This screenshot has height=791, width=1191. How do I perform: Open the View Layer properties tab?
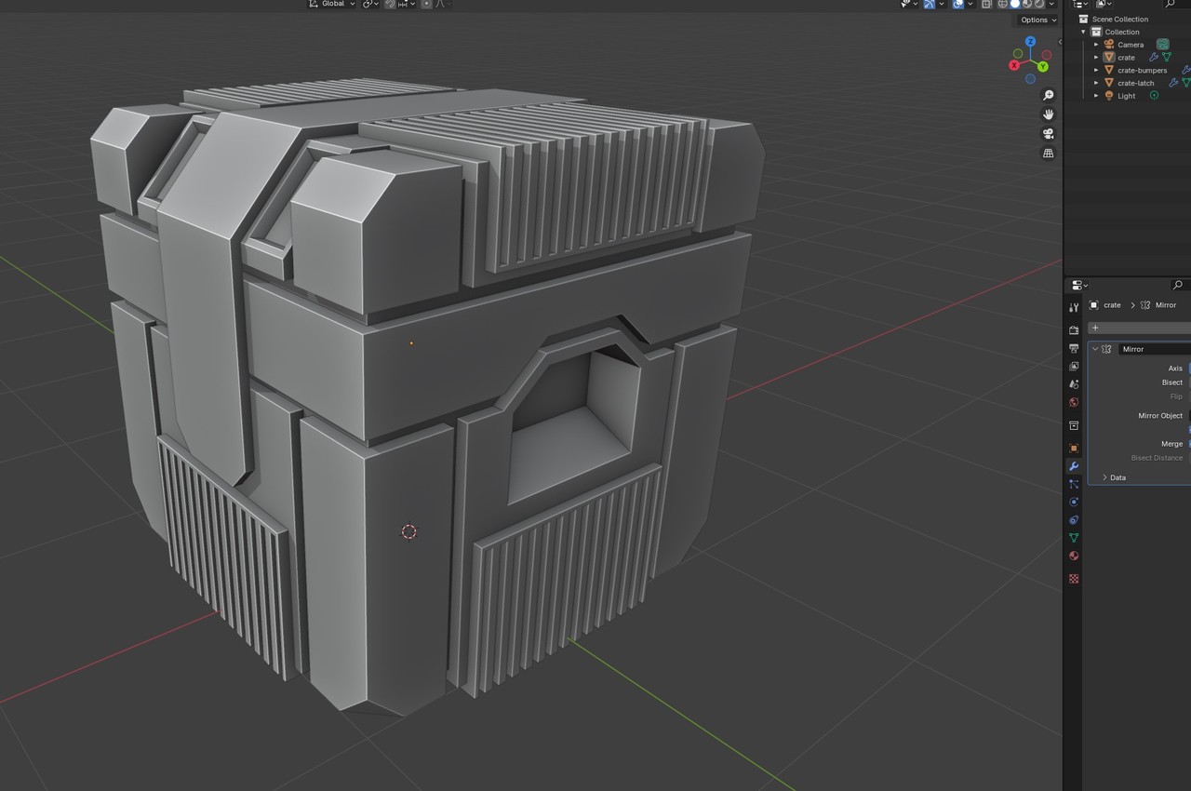[1074, 366]
